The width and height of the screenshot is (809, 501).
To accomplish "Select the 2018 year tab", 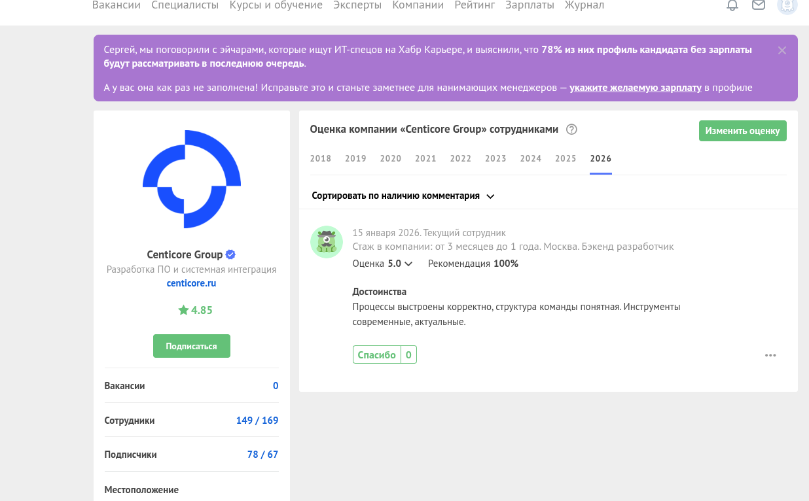I will pyautogui.click(x=321, y=159).
